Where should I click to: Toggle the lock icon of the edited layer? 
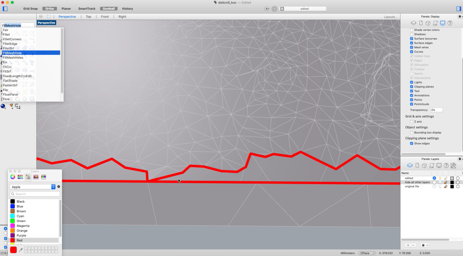tap(446, 178)
